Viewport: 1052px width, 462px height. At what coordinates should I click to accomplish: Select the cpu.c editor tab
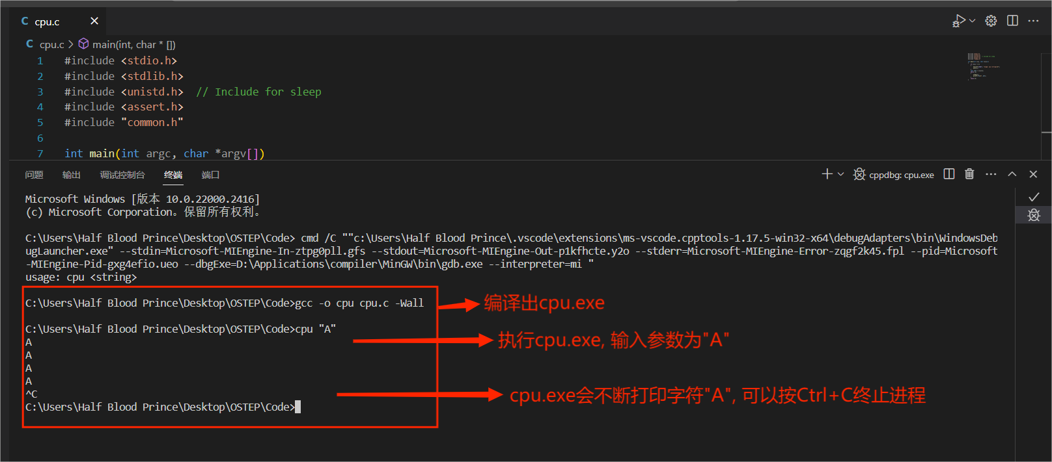coord(58,21)
